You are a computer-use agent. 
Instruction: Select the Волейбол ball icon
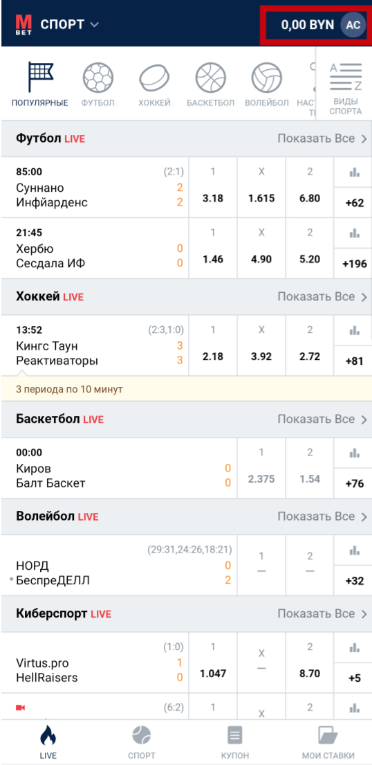pyautogui.click(x=267, y=78)
